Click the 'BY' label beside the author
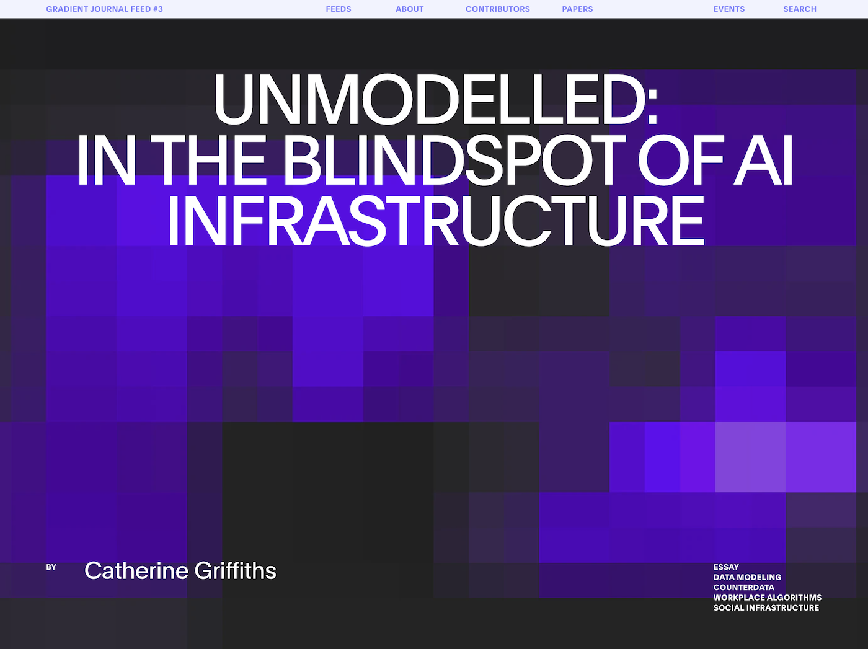868x649 pixels. pos(51,567)
